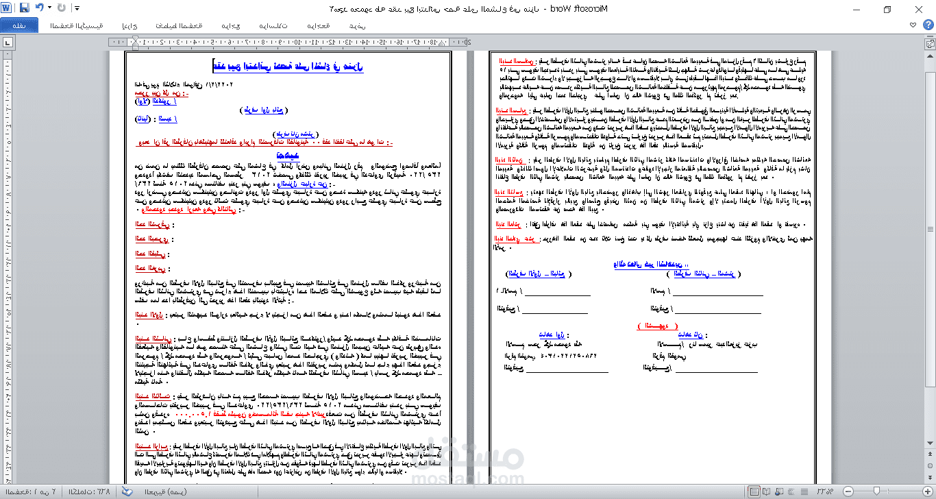Switch to Full Screen Reading view
Image resolution: width=936 pixels, height=499 pixels.
click(x=766, y=491)
